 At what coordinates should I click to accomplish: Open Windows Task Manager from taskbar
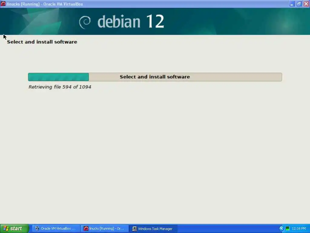click(x=153, y=229)
